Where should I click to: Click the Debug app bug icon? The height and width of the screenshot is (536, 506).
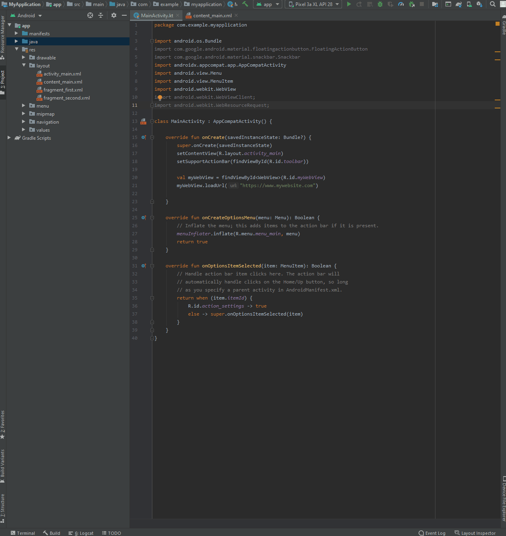coord(380,4)
